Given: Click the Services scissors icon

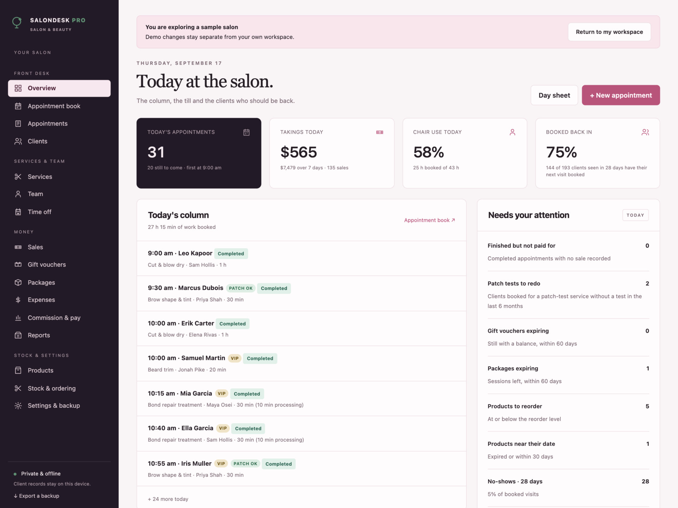Looking at the screenshot, I should tap(18, 177).
